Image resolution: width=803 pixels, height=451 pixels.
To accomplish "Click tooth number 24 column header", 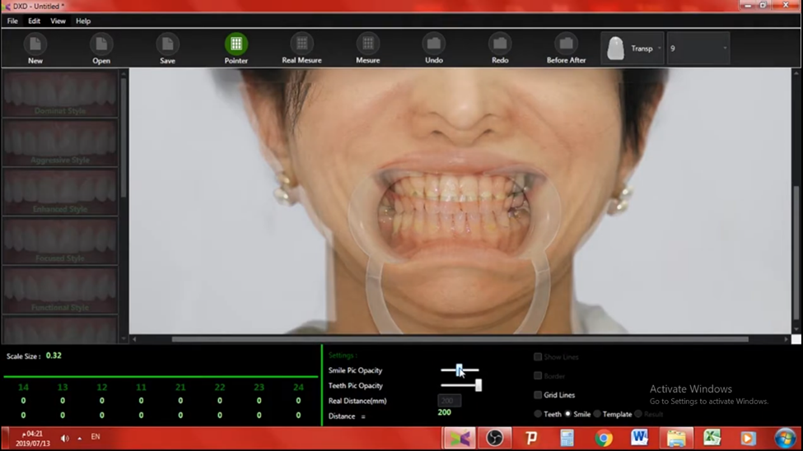I will tap(298, 388).
